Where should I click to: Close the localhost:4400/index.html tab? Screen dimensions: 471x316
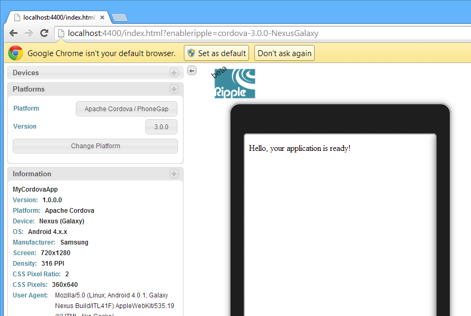click(x=102, y=17)
